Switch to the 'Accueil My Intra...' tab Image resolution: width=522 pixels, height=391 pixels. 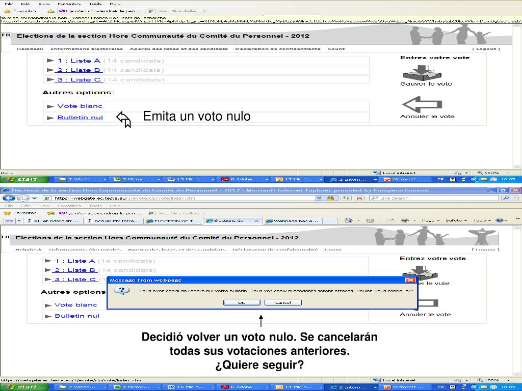point(114,221)
